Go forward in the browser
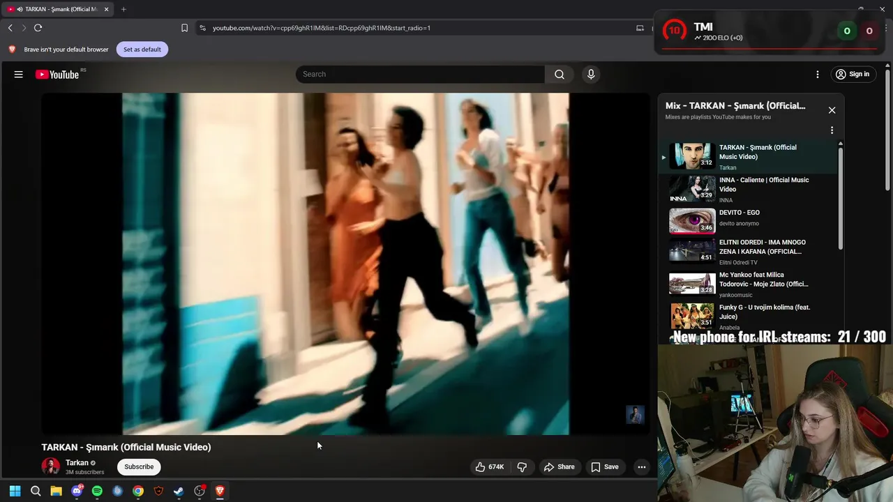Viewport: 893px width, 502px height. point(24,28)
